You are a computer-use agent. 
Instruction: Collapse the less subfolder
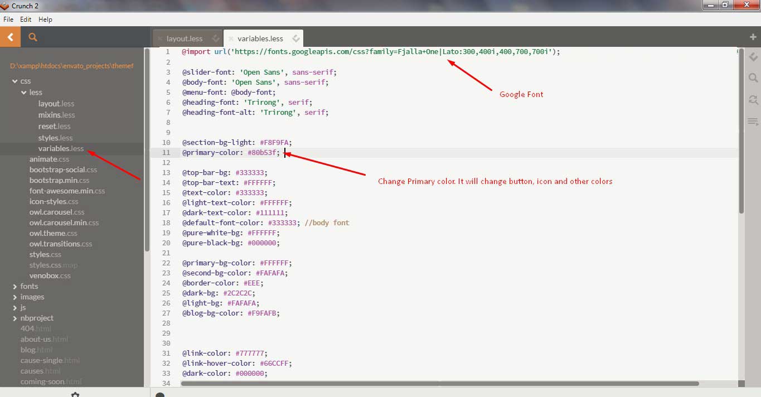point(24,93)
